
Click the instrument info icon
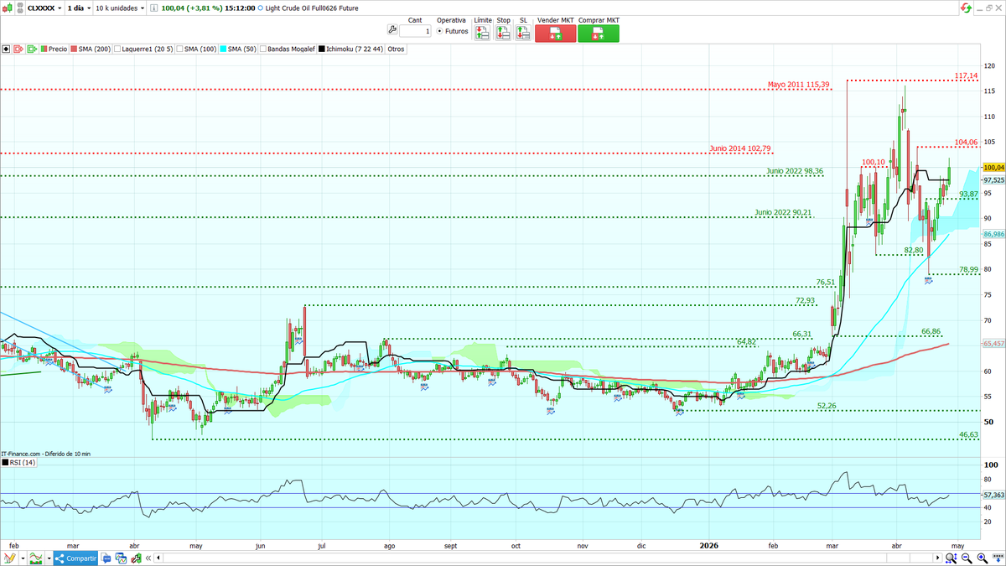pos(153,8)
